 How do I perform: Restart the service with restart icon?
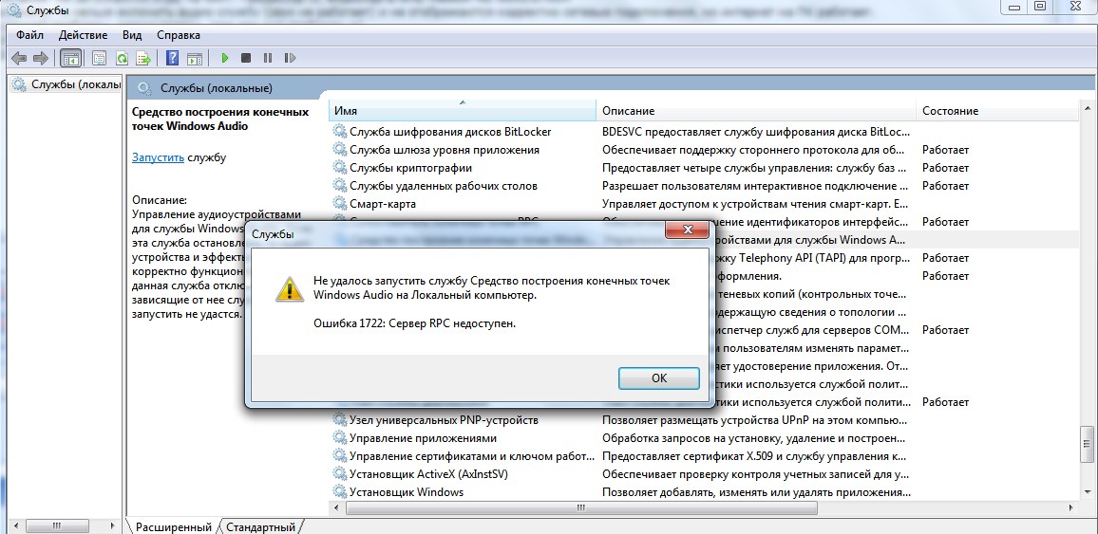point(290,58)
